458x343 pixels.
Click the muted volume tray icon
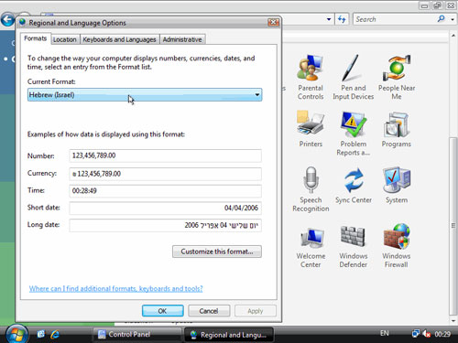(x=427, y=334)
